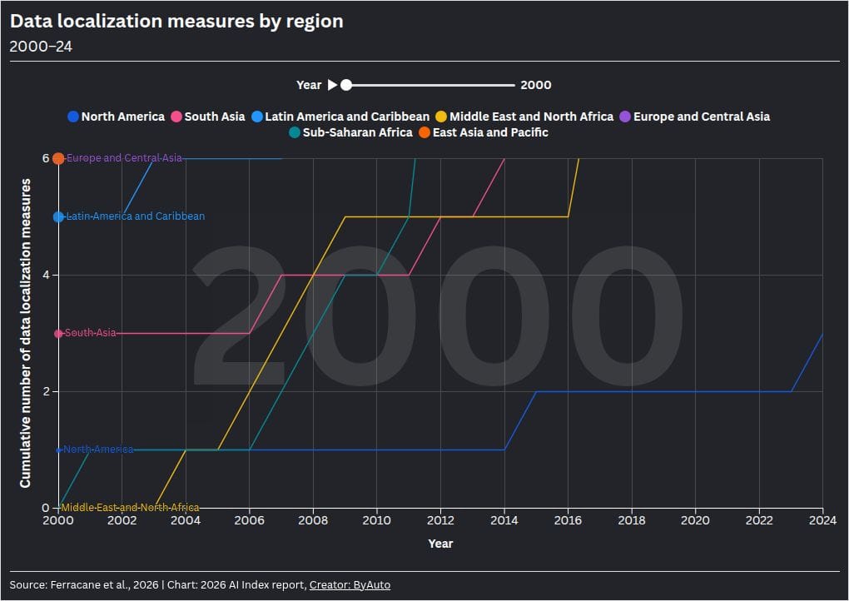Click Sub-Saharan Africa teal legend dot
The width and height of the screenshot is (849, 601).
click(x=295, y=132)
